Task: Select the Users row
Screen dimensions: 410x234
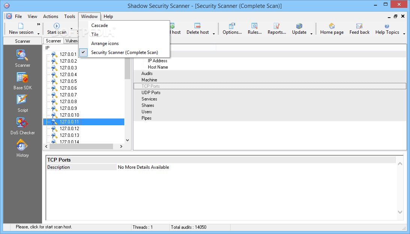Action: 270,112
